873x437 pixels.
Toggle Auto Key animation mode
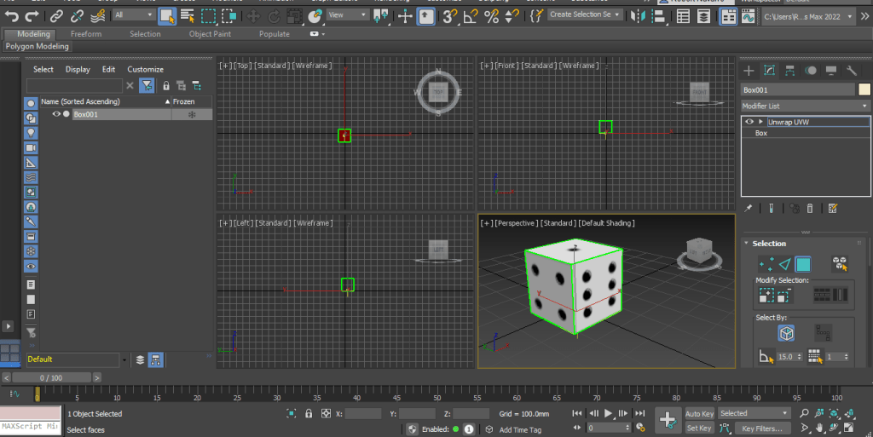click(699, 413)
